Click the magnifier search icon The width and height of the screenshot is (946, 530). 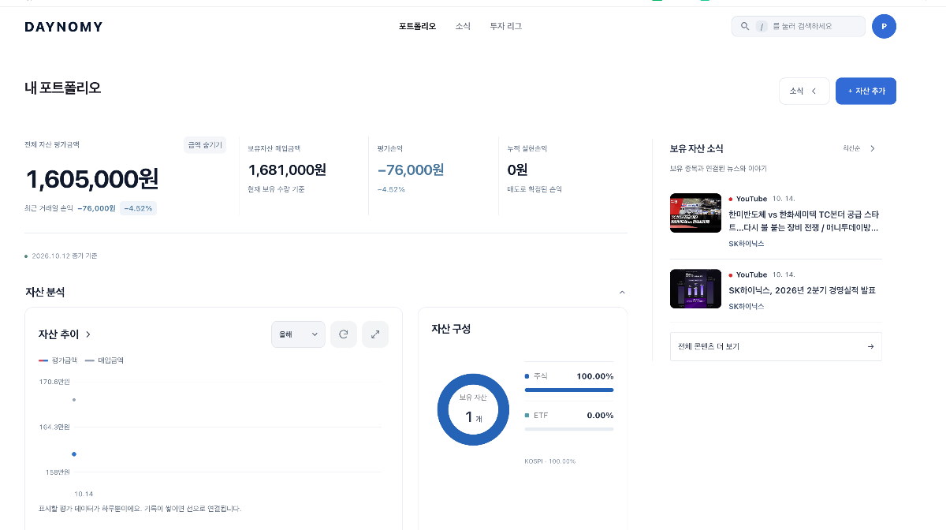point(745,26)
